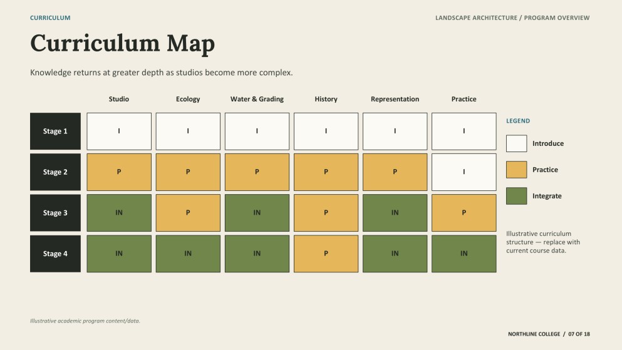Click the Representation column header
Image resolution: width=622 pixels, height=350 pixels.
tap(395, 99)
